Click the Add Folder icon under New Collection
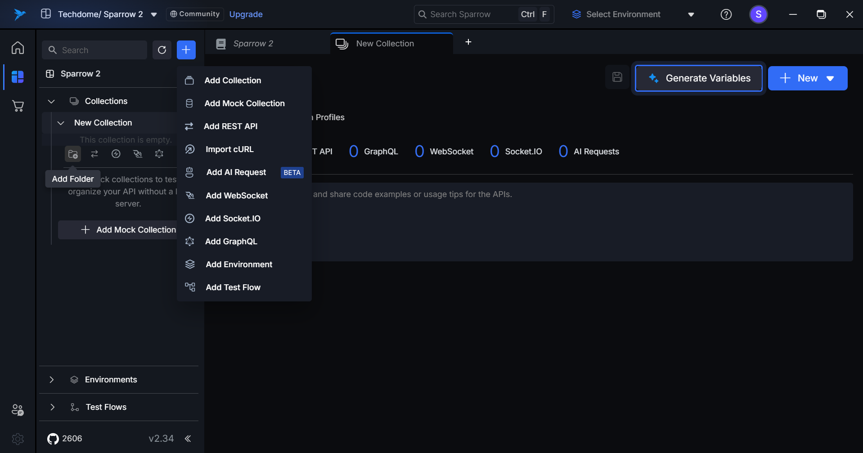This screenshot has width=863, height=453. [x=72, y=154]
